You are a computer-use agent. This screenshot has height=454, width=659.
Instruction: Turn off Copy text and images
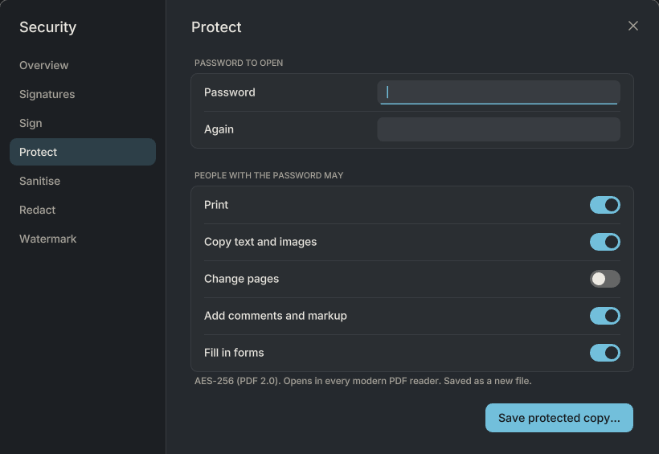click(x=605, y=242)
